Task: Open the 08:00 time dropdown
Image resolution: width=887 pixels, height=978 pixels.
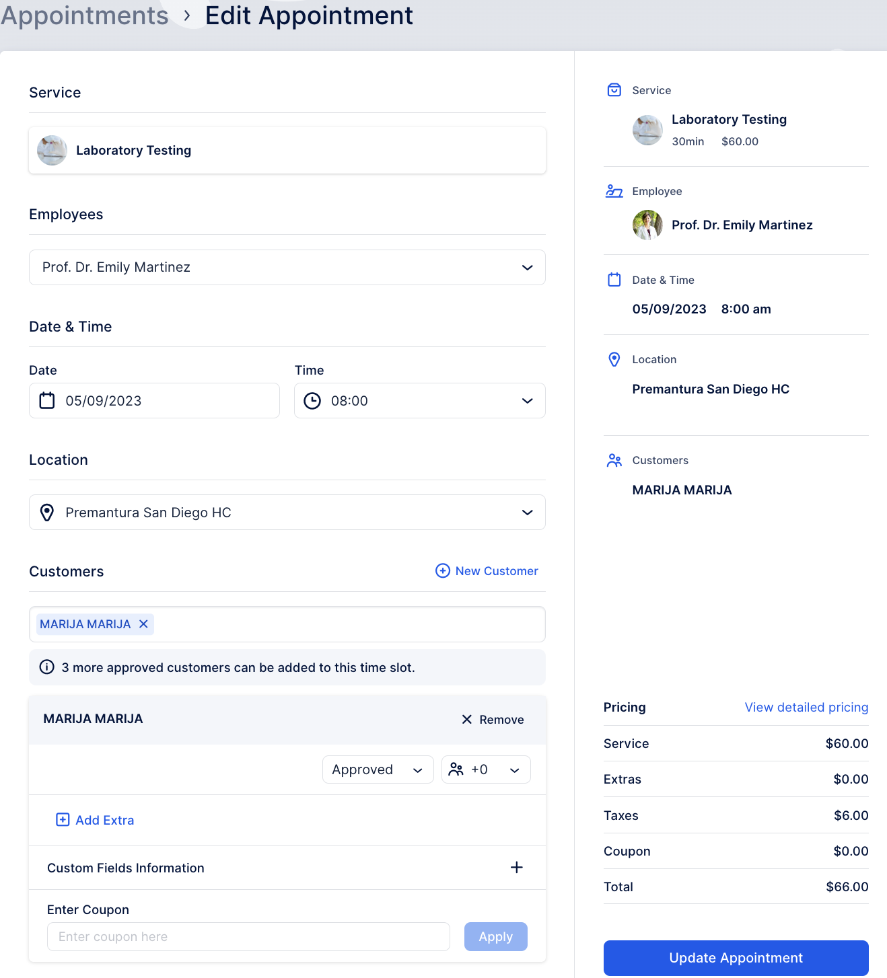Action: 527,400
